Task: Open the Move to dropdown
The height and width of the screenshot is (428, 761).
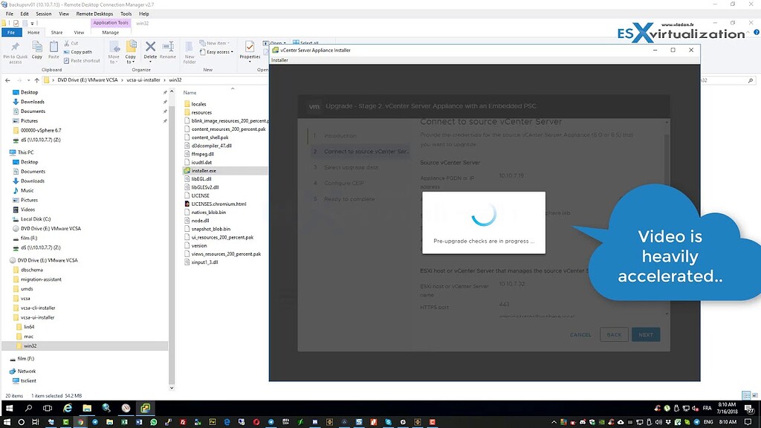Action: point(115,49)
